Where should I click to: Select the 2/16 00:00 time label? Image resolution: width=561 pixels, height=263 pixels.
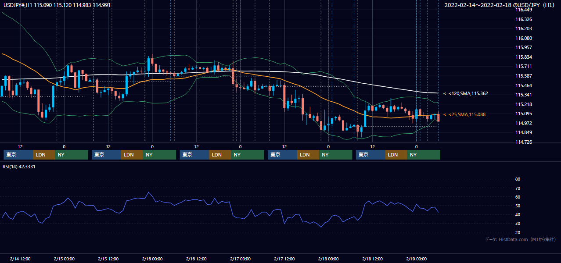click(x=152, y=259)
